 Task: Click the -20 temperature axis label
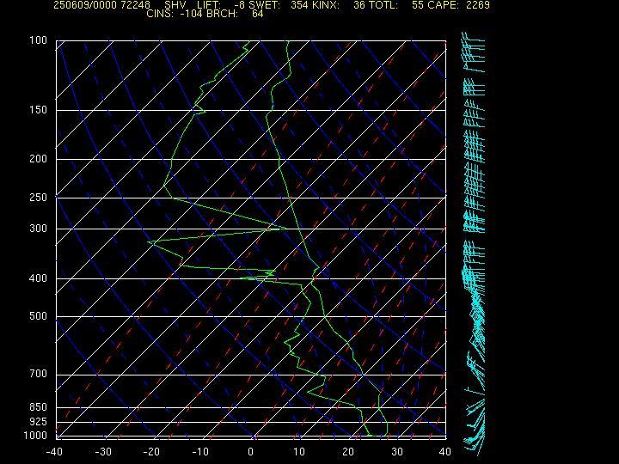coord(151,452)
